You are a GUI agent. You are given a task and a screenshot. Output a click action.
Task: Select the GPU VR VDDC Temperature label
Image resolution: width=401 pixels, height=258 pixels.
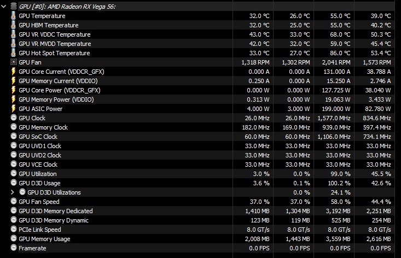55,34
